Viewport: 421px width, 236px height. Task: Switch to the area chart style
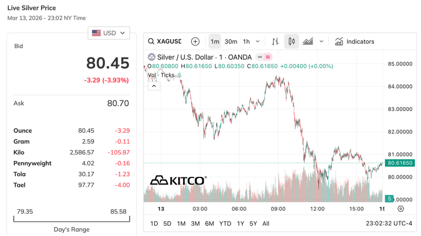[308, 42]
